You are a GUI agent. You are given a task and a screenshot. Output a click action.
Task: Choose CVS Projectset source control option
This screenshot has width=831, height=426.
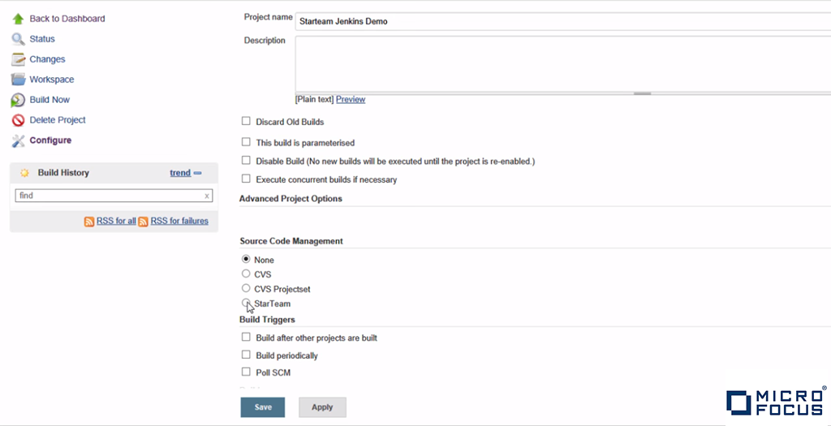coord(246,288)
